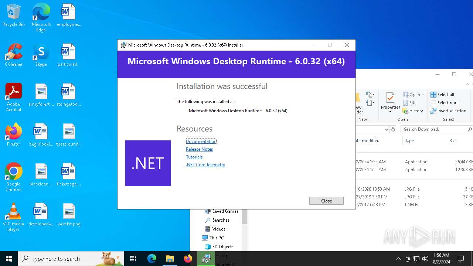Click History in Explorer ribbon
The image size is (473, 266).
[x=413, y=111]
